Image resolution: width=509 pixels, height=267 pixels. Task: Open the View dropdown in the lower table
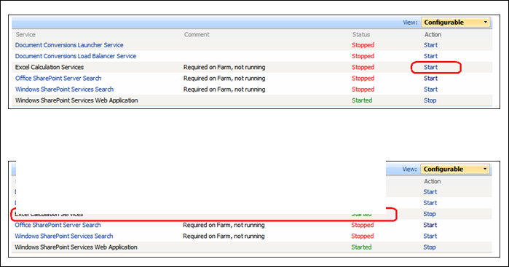tap(455, 169)
